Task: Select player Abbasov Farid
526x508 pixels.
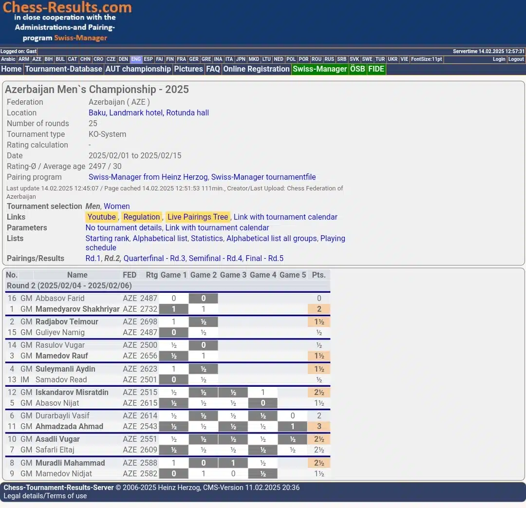Action: point(60,298)
